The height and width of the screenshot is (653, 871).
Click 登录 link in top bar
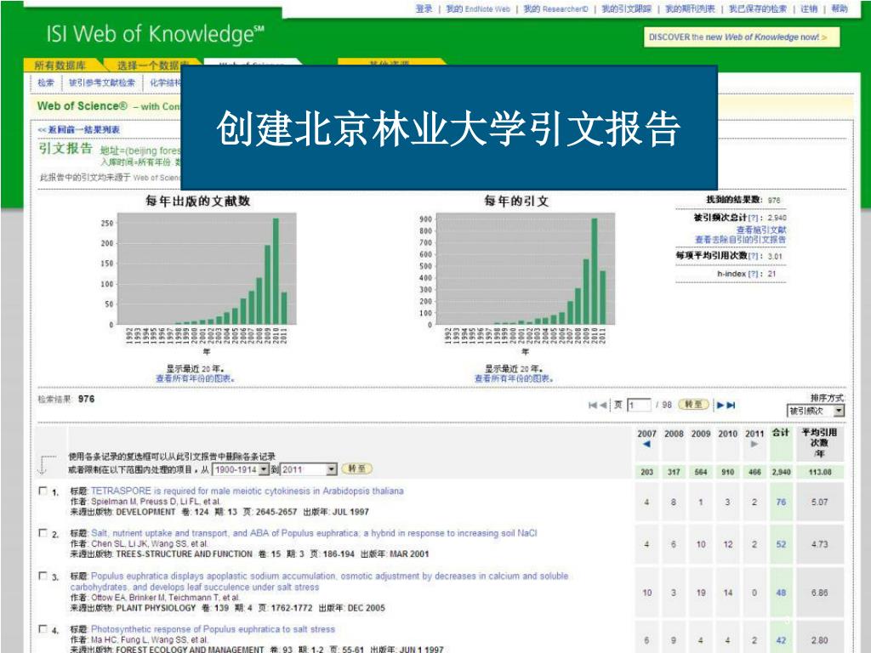coord(424,9)
